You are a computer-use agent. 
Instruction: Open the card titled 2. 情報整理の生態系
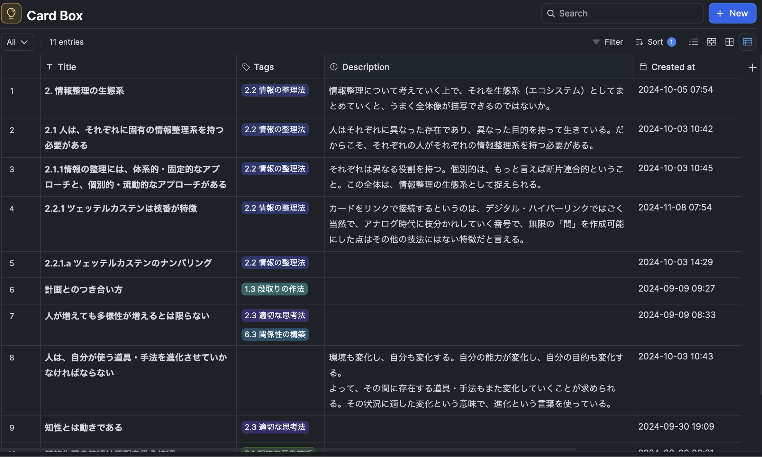pos(85,91)
